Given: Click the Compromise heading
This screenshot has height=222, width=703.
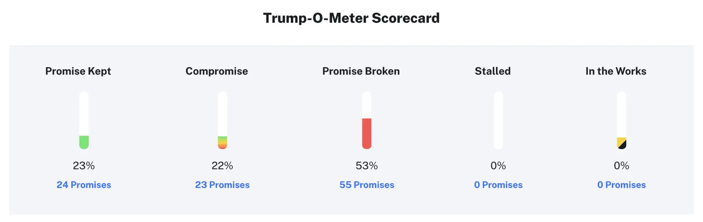Looking at the screenshot, I should pyautogui.click(x=217, y=71).
